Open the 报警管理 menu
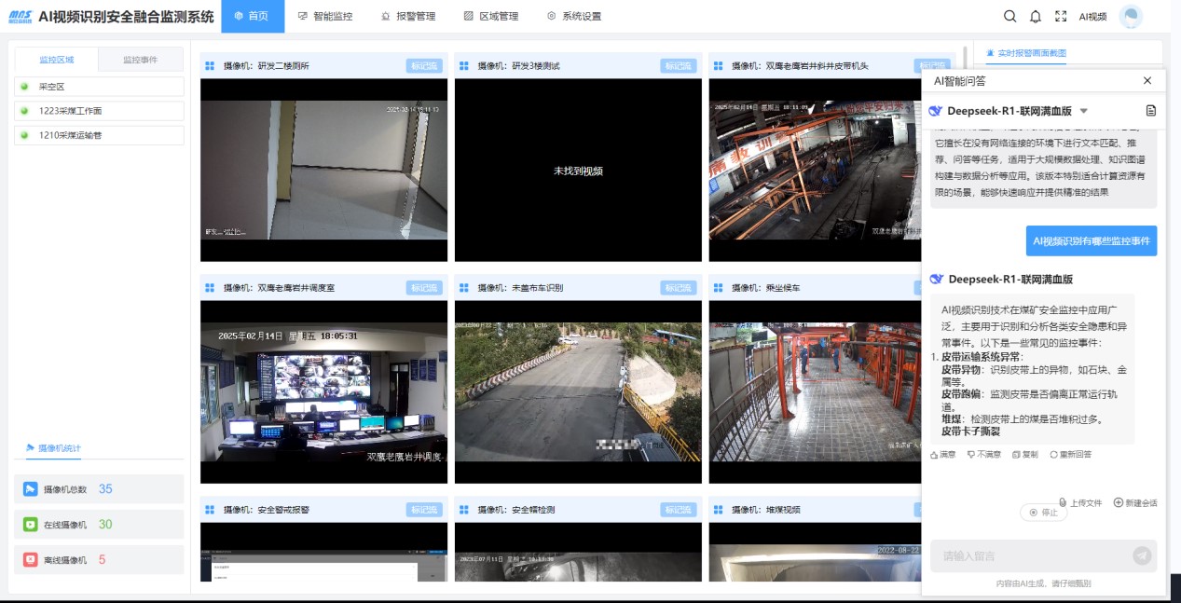1181x603 pixels. click(x=408, y=16)
